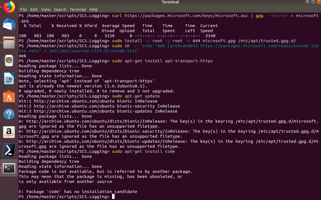The width and height of the screenshot is (321, 200).
Task: Open the Help menu
Action: (x=94, y=9)
